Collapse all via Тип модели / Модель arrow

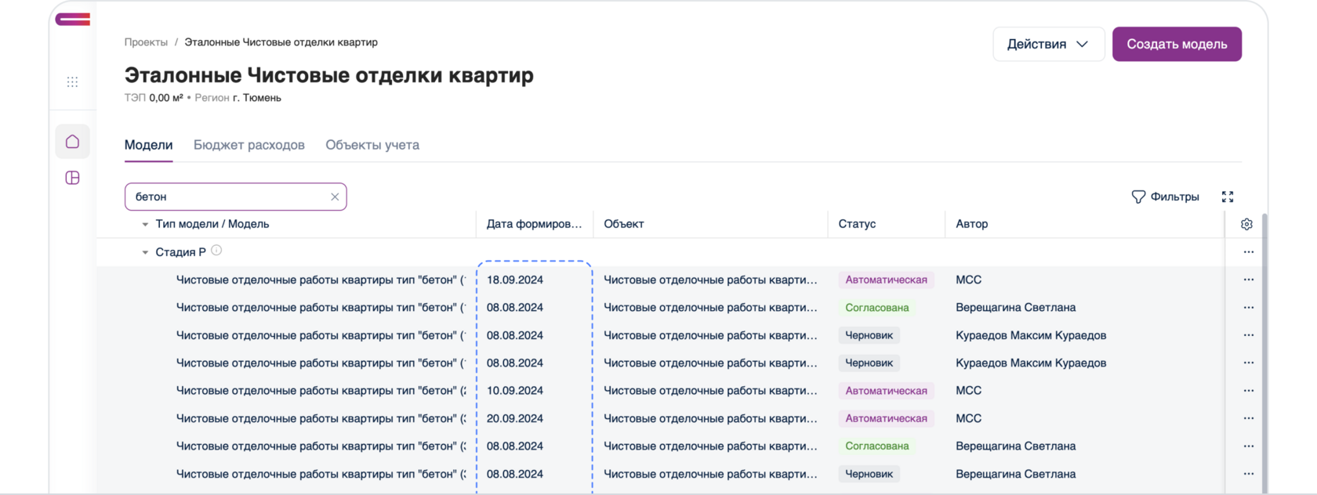(x=145, y=224)
